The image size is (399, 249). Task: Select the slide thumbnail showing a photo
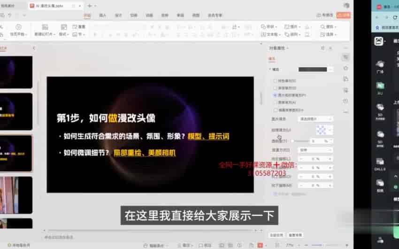pyautogui.click(x=16, y=195)
